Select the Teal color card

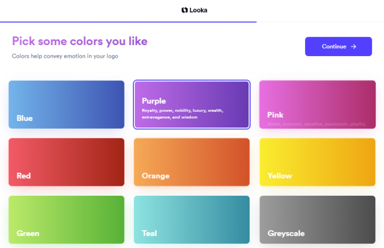(191, 219)
